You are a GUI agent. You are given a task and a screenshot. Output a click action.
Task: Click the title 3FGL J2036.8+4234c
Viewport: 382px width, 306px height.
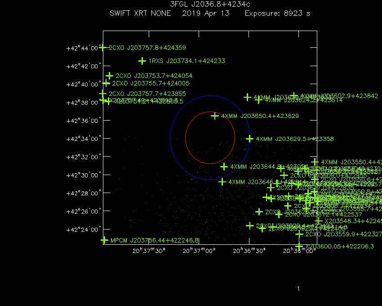[210, 4]
